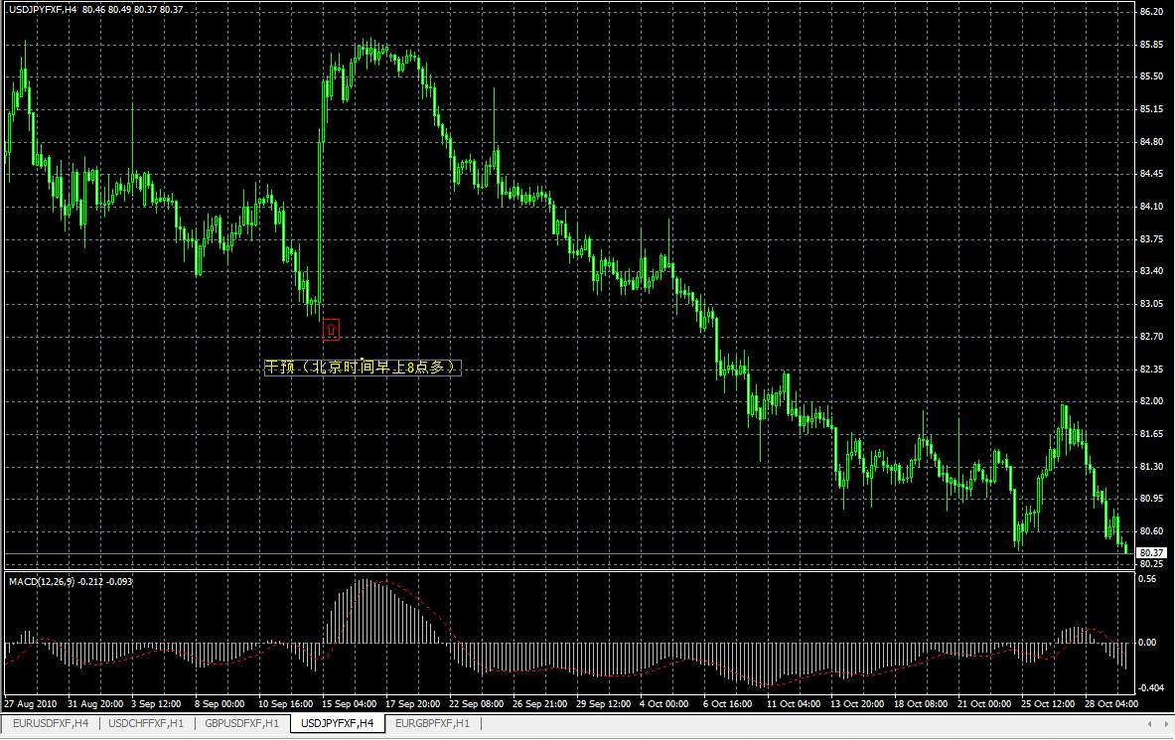Open the EURGBPFXF,H1 chart tab

[x=434, y=724]
